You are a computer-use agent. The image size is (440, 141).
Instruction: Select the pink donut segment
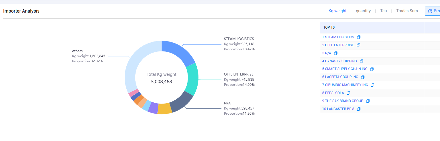click(134, 93)
